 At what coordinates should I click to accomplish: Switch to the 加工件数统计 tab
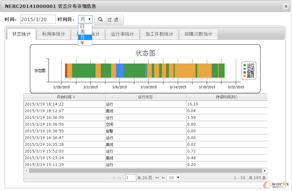[159, 34]
